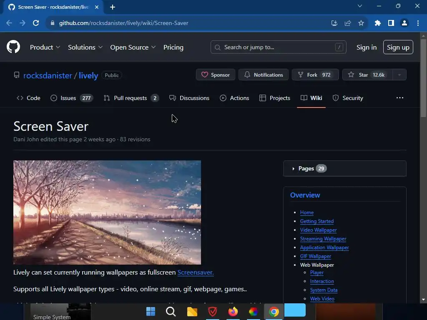Open the rocksdanister owner profile
The height and width of the screenshot is (320, 427).
[x=48, y=75]
